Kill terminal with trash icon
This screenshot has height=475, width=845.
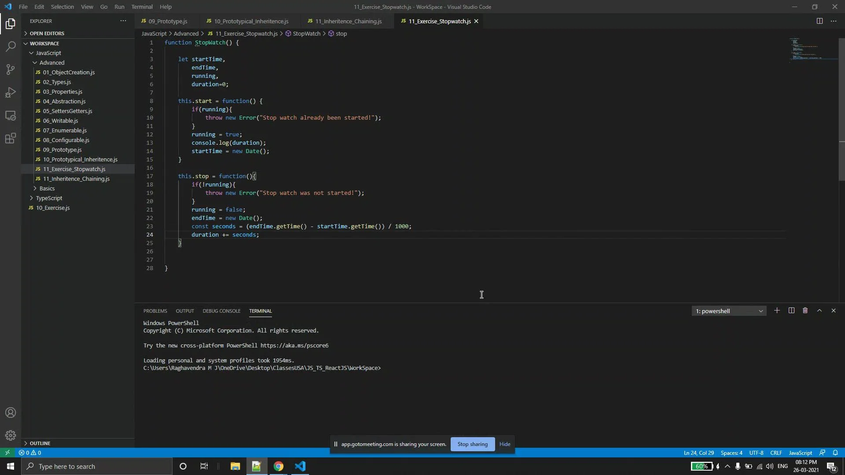(805, 311)
